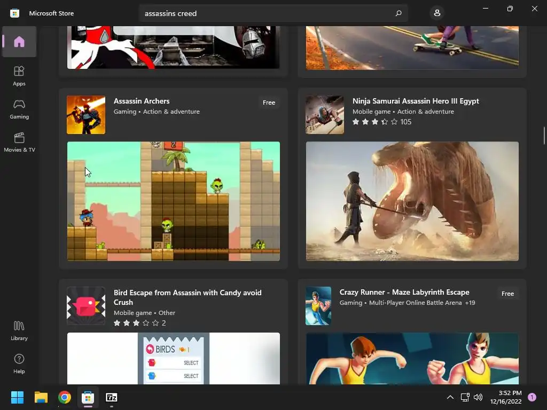Click the Microsoft Store logo in title bar
547x410 pixels.
click(x=14, y=13)
